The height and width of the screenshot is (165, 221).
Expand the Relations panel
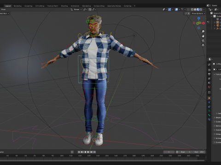click(x=215, y=117)
